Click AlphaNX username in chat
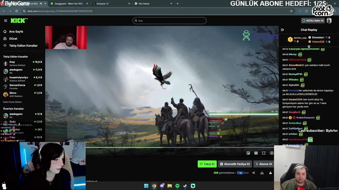 (x=294, y=85)
